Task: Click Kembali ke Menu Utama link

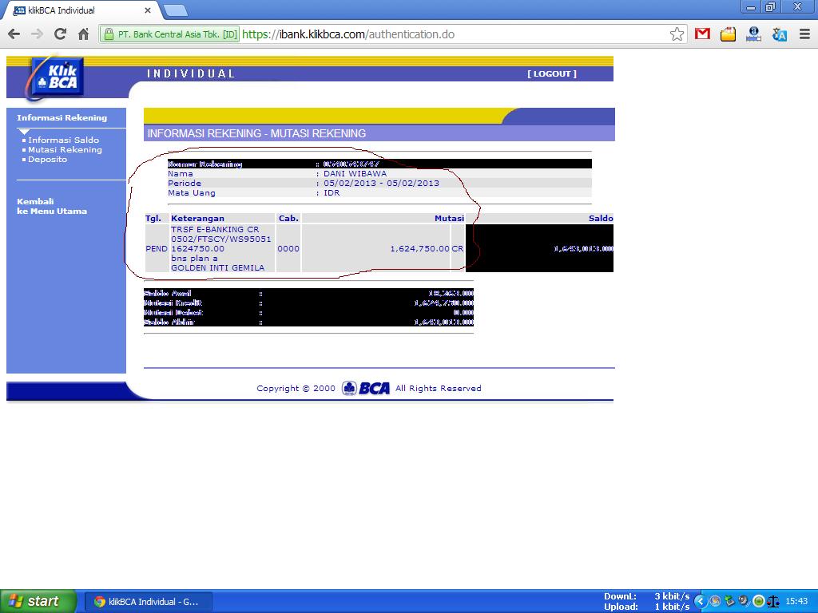Action: coord(52,207)
